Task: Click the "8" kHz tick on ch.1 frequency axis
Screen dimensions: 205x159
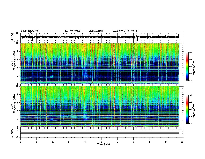Action: [18, 51]
